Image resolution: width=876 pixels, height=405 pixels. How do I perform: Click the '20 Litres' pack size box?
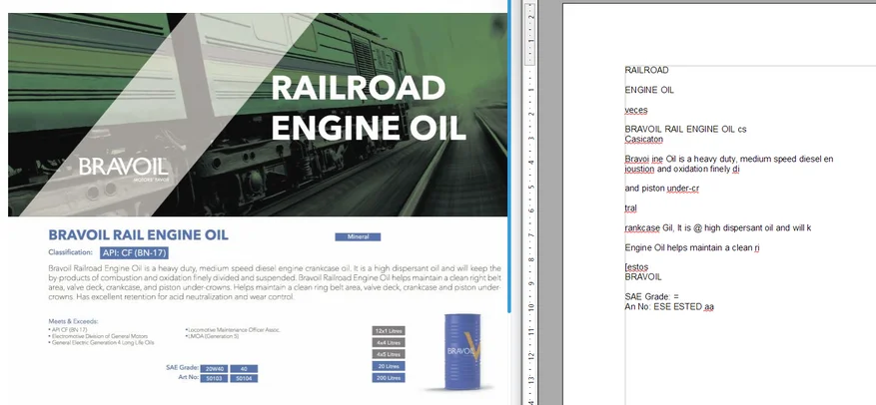(389, 366)
